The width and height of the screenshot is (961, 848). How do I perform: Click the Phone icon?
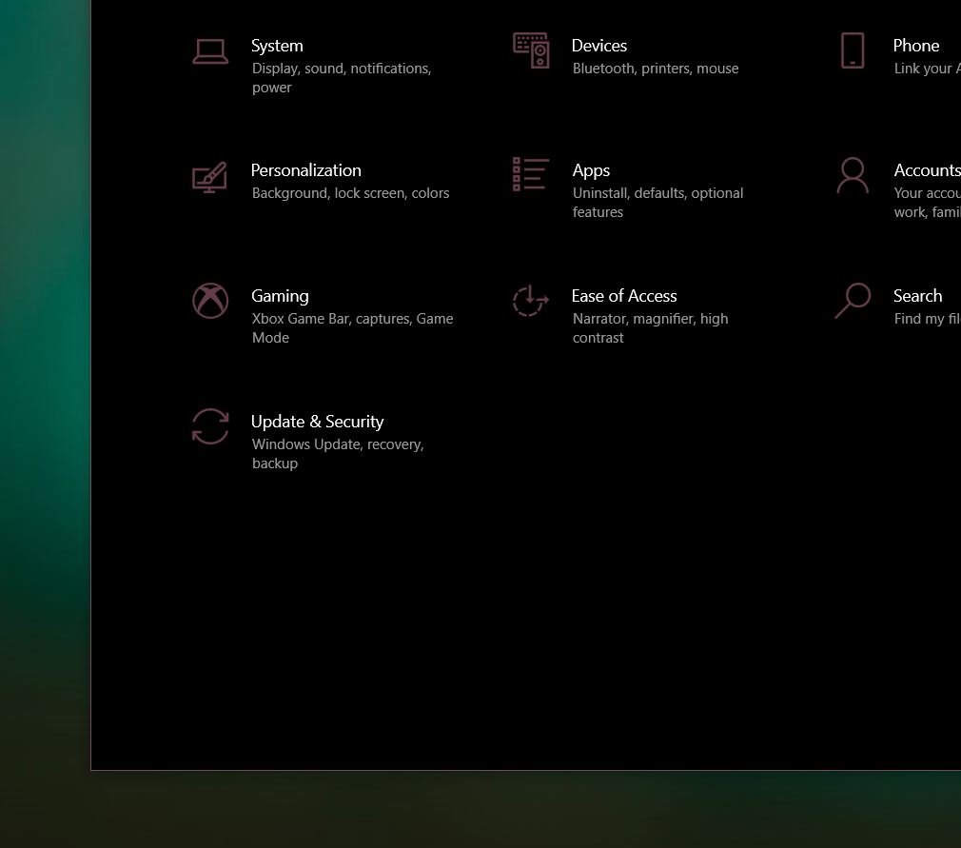point(853,50)
